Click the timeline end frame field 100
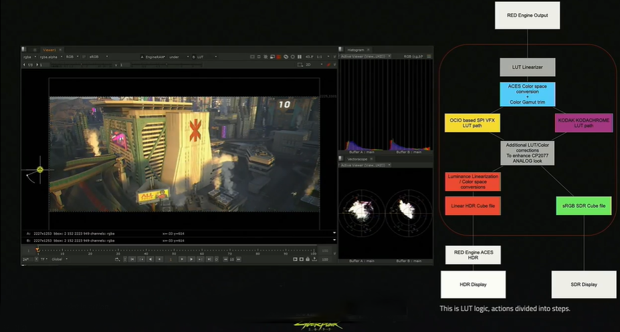Viewport: 620px width, 332px height. (x=325, y=251)
